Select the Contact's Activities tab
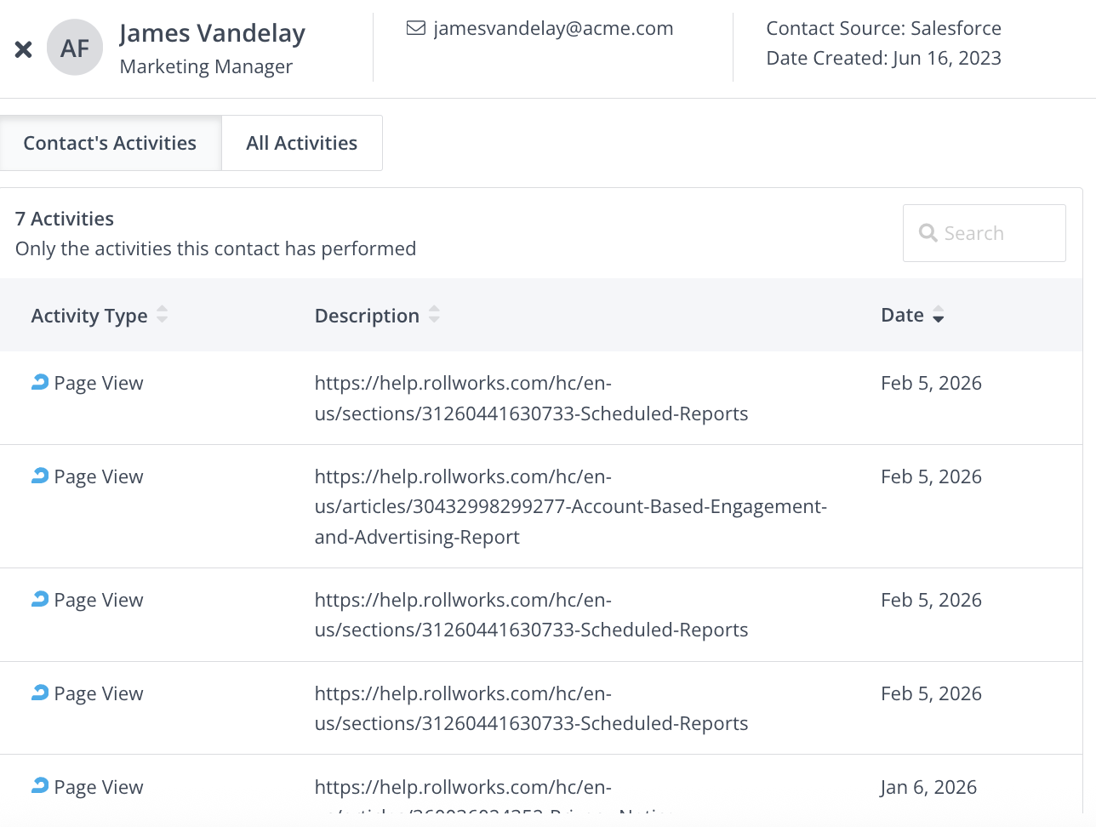 pos(110,143)
